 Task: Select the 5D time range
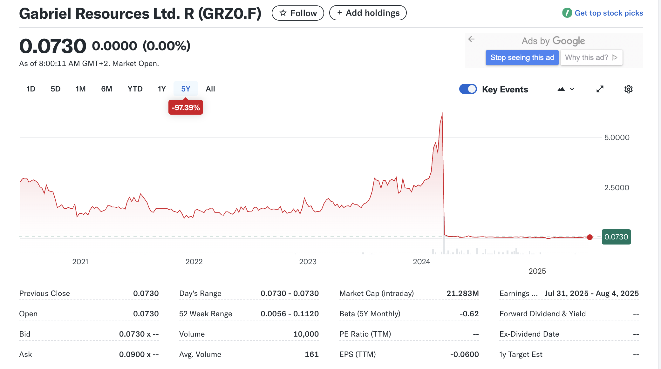[56, 89]
